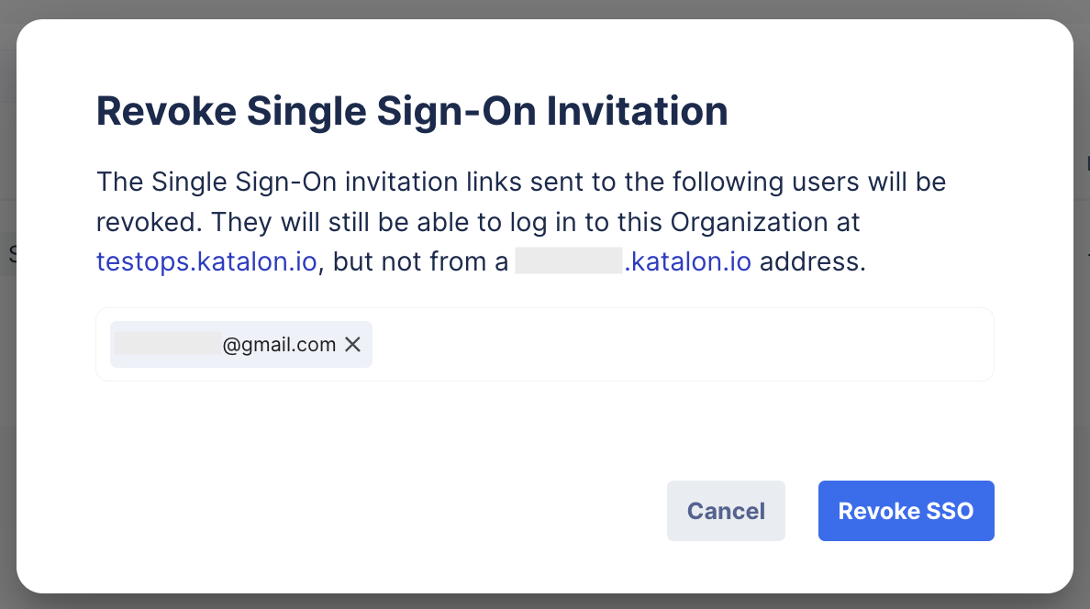Remove the gmail.com email chip
The image size is (1090, 609).
[353, 345]
